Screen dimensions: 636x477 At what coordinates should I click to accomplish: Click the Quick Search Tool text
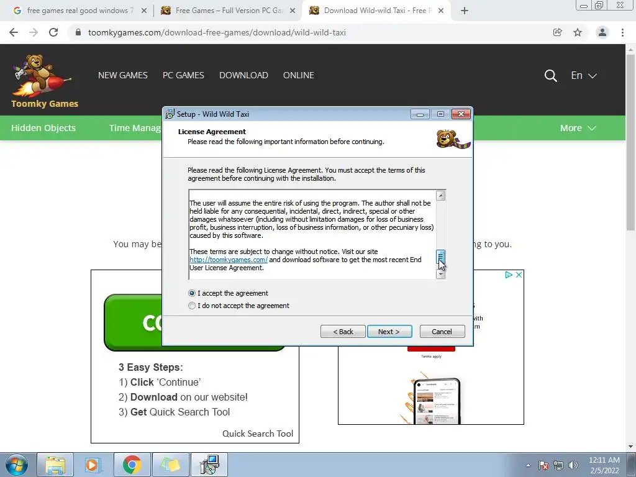point(258,434)
